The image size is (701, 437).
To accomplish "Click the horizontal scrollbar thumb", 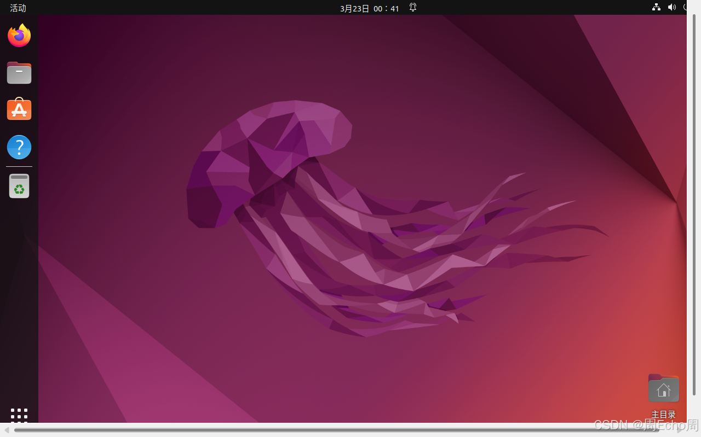I will 337,430.
